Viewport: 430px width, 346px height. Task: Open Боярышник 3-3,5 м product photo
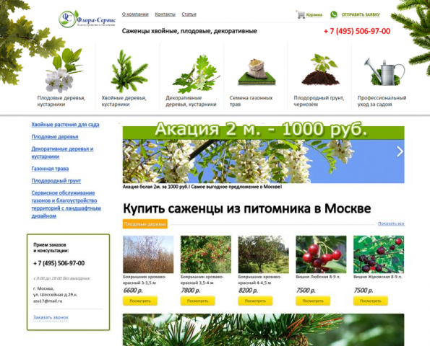pyautogui.click(x=148, y=254)
